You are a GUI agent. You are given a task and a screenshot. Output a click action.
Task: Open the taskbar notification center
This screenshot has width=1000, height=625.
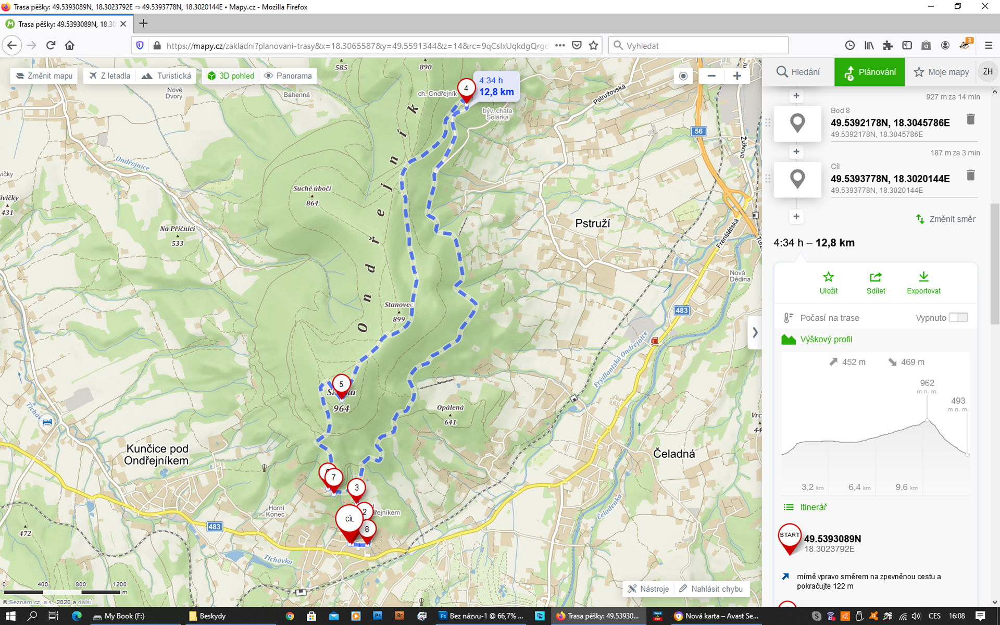[x=980, y=616]
